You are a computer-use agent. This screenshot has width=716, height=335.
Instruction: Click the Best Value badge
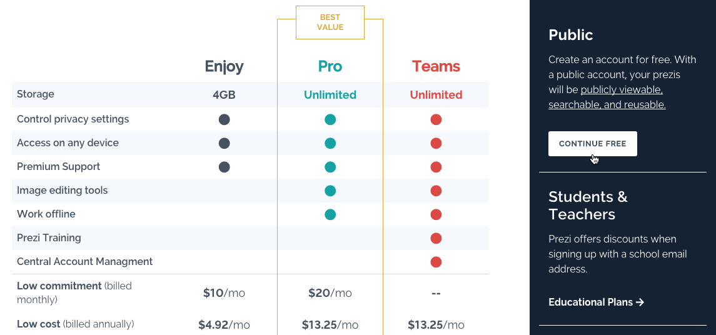point(330,22)
